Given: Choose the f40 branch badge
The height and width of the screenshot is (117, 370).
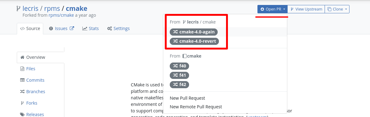Looking at the screenshot, I should (179, 66).
